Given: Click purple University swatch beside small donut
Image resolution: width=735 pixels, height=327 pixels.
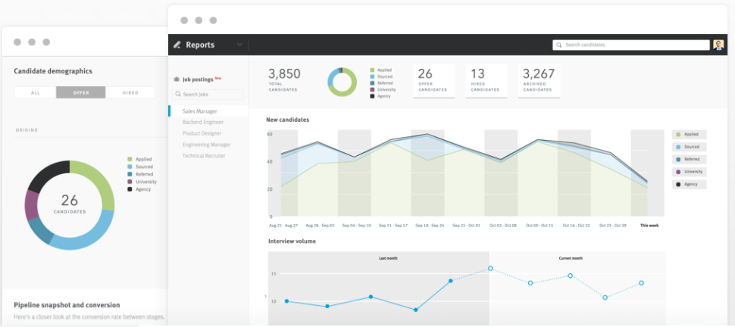Looking at the screenshot, I should [372, 89].
